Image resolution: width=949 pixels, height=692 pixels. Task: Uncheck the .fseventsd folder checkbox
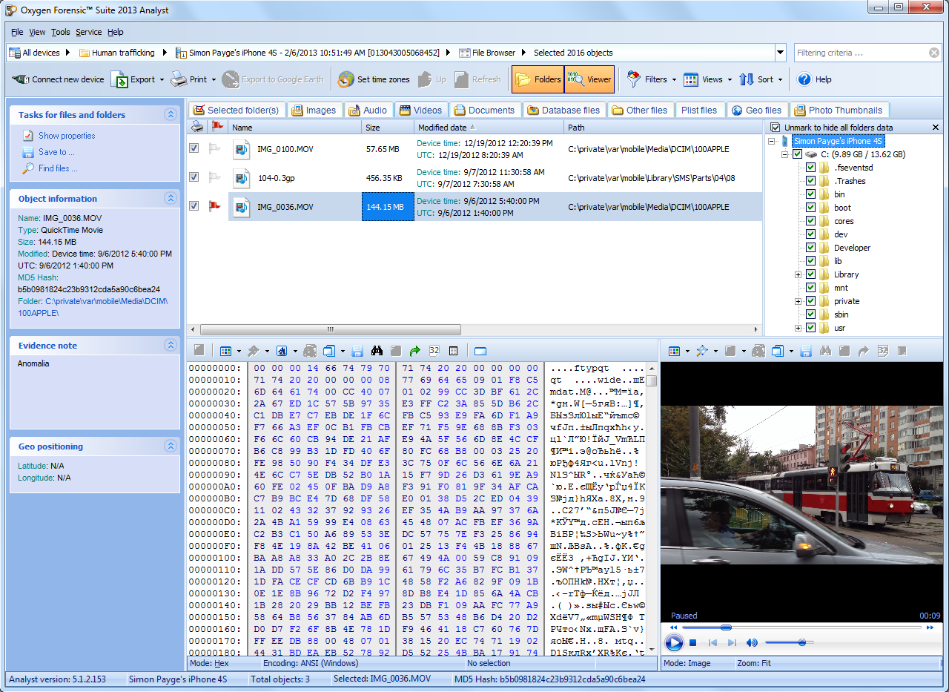tap(811, 168)
